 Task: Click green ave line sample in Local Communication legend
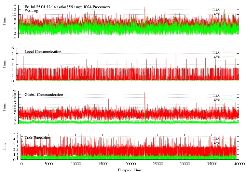pyautogui.click(x=228, y=56)
